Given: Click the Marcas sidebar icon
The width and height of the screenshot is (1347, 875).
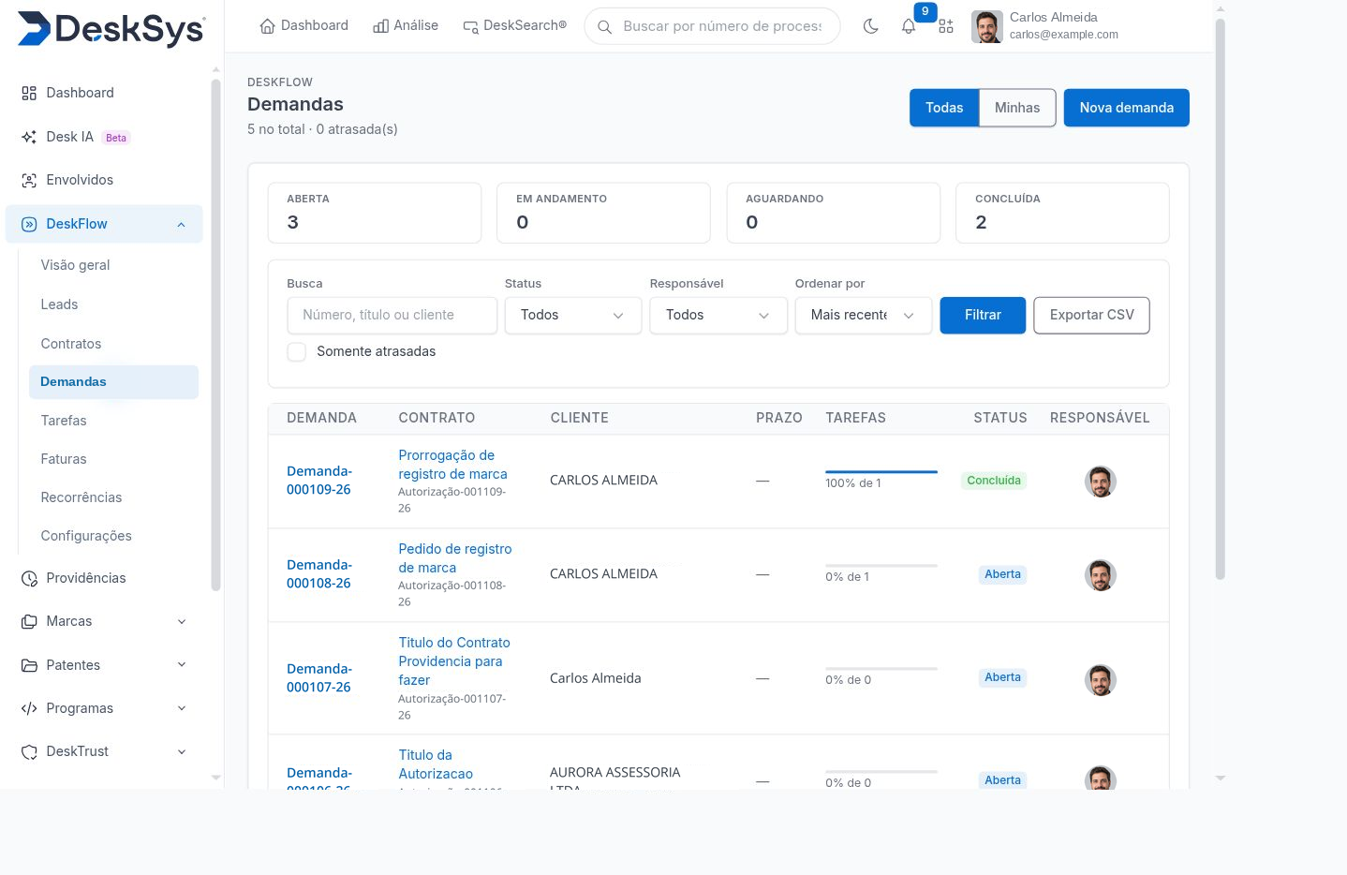Looking at the screenshot, I should coord(29,621).
